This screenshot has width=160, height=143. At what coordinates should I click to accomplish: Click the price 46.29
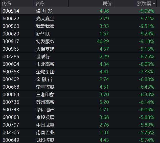pos(103,41)
